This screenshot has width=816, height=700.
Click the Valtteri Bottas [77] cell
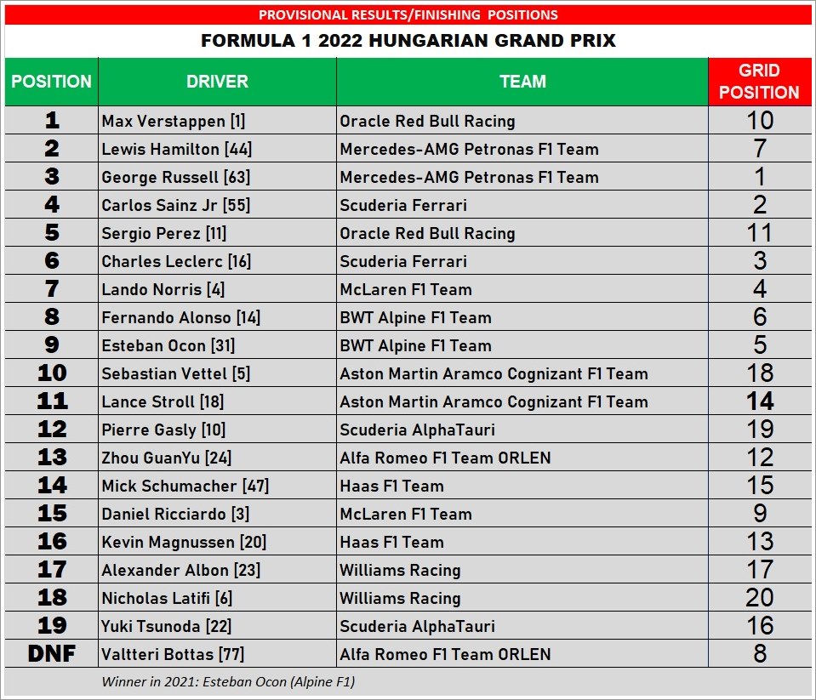217,654
